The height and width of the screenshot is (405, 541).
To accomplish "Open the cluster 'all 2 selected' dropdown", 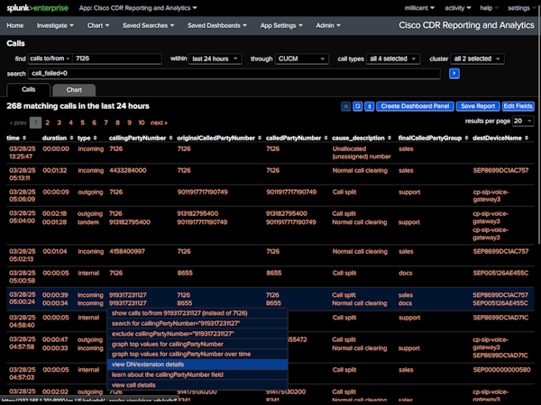I will 477,58.
